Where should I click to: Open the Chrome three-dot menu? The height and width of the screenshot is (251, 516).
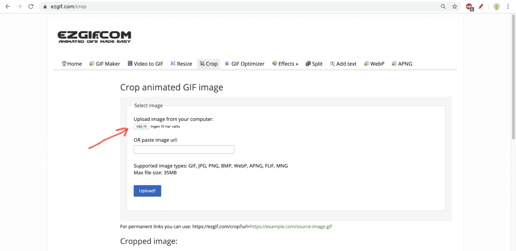click(x=508, y=7)
